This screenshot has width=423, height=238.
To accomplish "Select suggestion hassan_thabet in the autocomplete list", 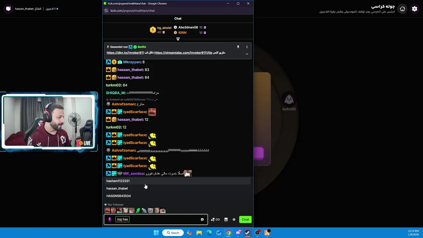I will [178, 188].
